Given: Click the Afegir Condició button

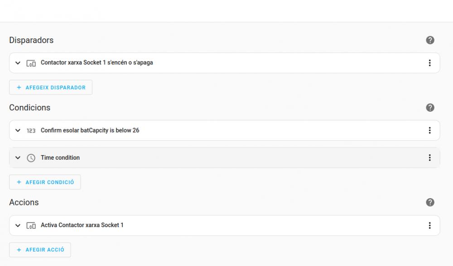Looking at the screenshot, I should coord(45,182).
